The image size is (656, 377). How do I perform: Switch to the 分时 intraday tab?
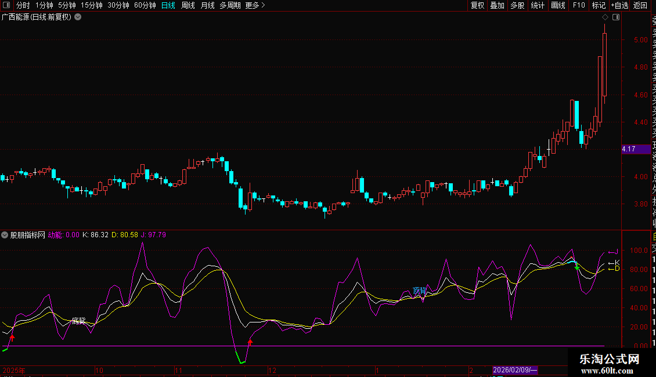[x=23, y=5]
